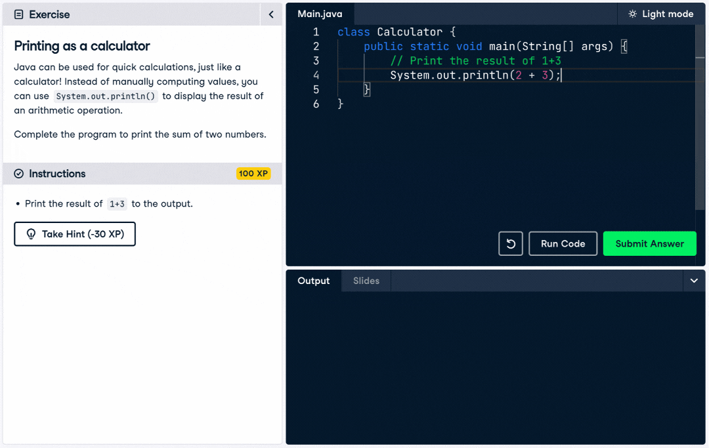The height and width of the screenshot is (448, 709).
Task: Click line number 6 in gutter
Action: pos(316,104)
